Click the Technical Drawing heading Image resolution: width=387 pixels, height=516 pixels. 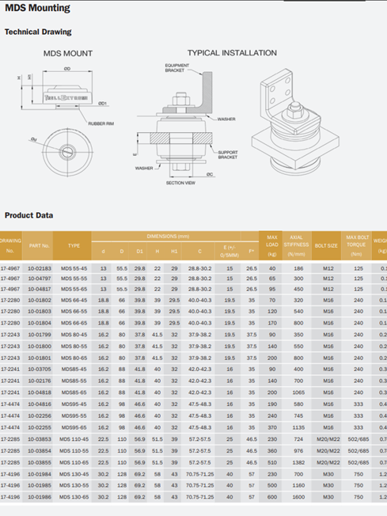coord(38,32)
